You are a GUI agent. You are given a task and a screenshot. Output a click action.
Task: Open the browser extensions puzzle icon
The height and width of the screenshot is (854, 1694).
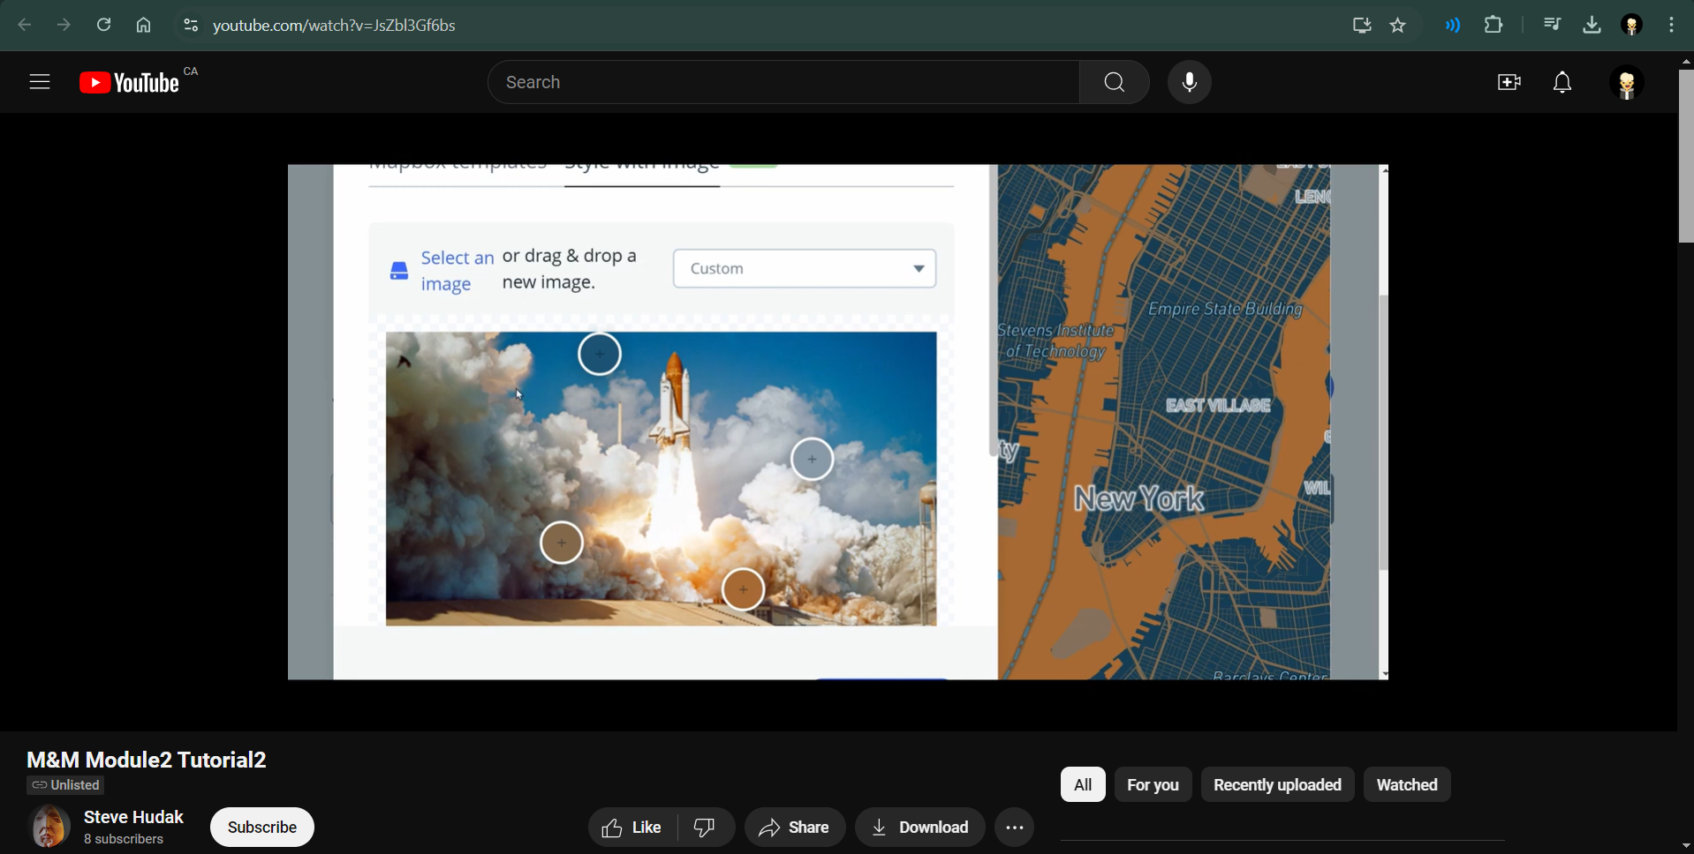tap(1494, 26)
